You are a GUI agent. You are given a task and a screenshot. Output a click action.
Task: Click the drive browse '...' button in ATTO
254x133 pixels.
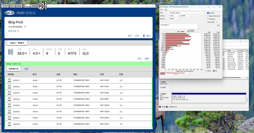(x=168, y=13)
